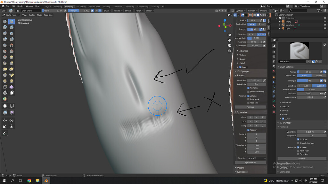Toggle camera view with camera icon
Screen dimensions: 328x184
click(x=229, y=45)
